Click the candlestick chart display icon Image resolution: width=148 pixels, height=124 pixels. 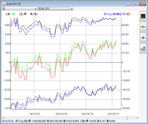point(143,16)
